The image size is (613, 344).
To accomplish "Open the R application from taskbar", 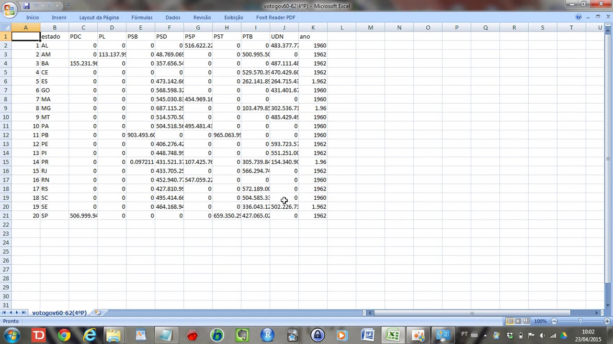I will (x=267, y=335).
